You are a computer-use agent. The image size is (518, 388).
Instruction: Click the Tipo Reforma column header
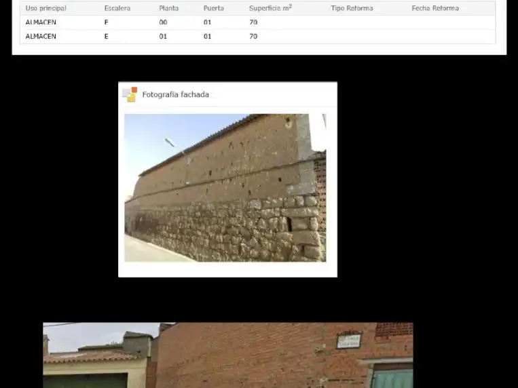[352, 8]
